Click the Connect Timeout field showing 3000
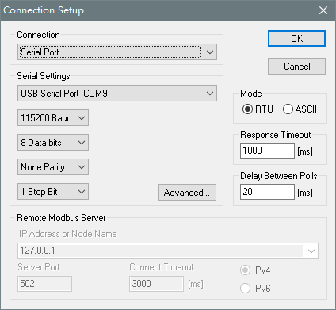Viewport: 336px width, 310px height. tap(156, 284)
